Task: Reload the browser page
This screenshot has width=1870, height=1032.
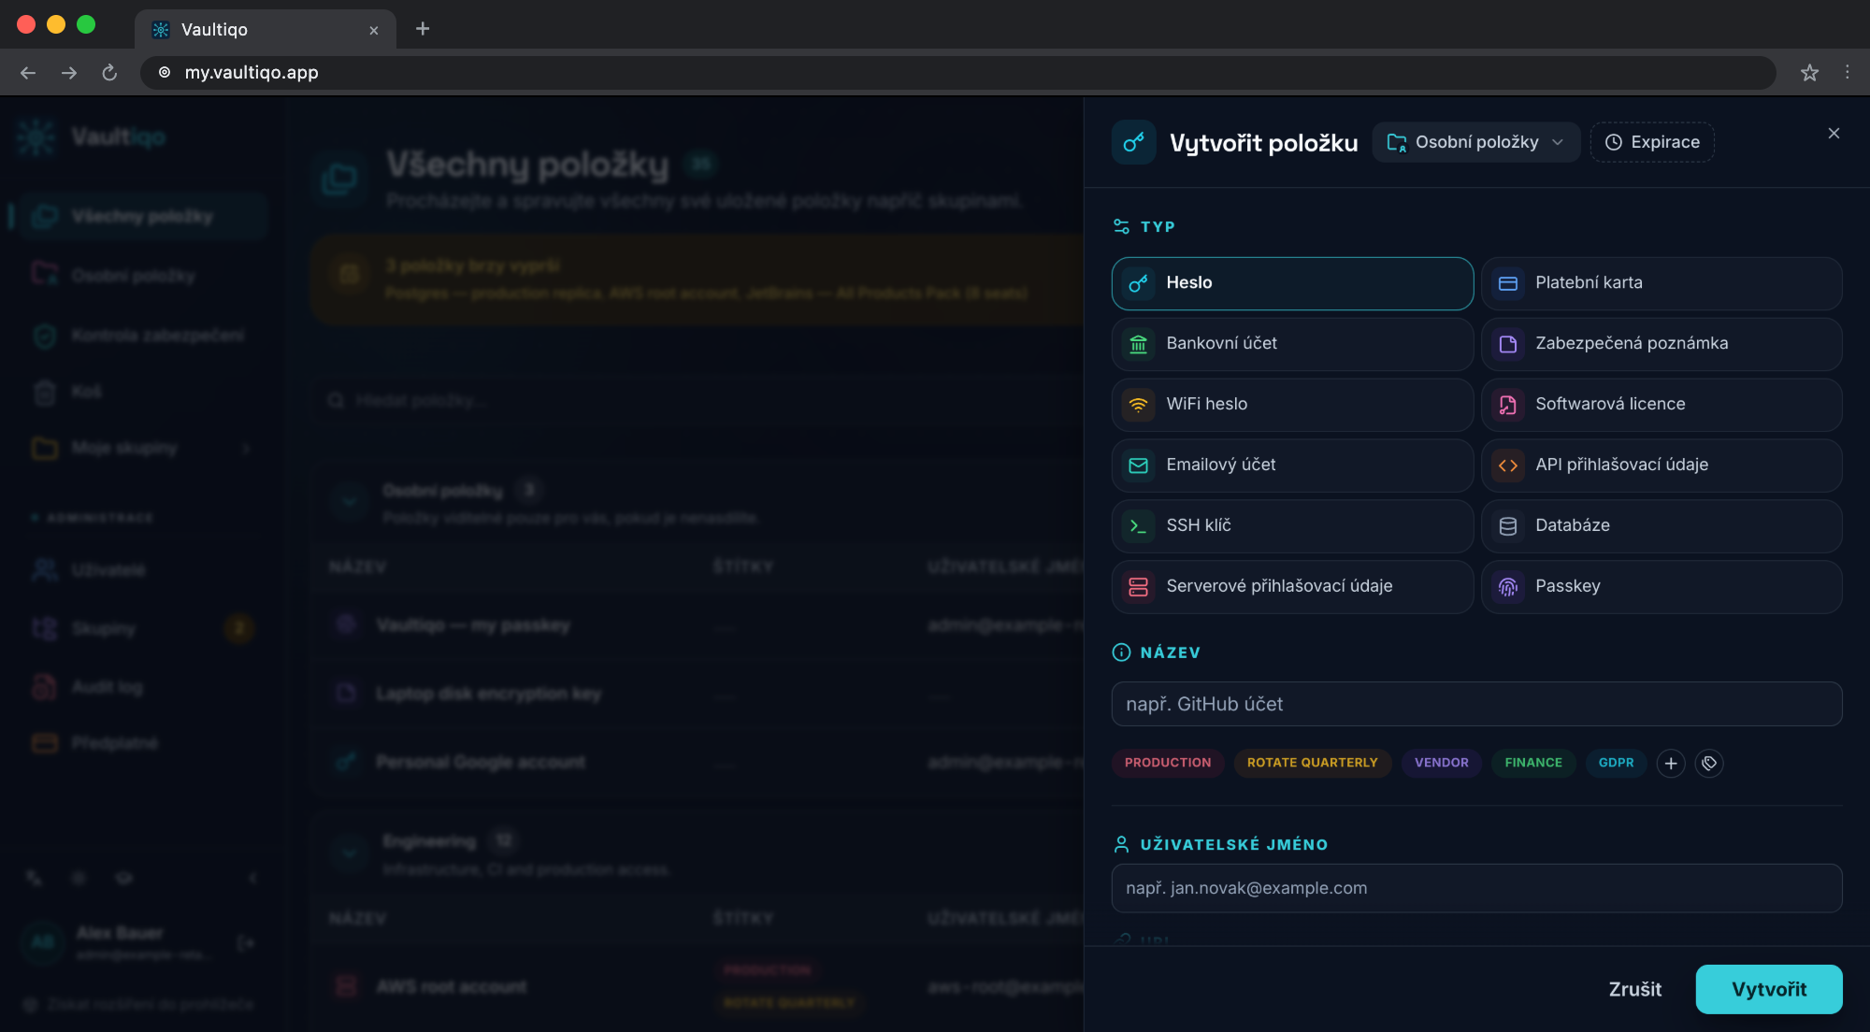Action: 109,72
